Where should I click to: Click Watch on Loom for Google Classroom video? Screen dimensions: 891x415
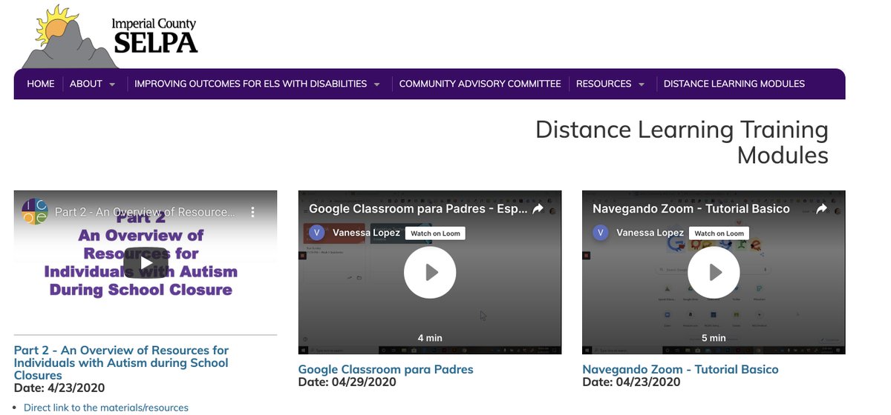[x=436, y=233]
